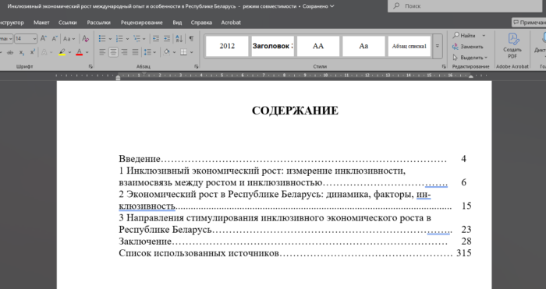Image resolution: width=546 pixels, height=289 pixels.
Task: Click the Введение contents line
Action: 292,159
